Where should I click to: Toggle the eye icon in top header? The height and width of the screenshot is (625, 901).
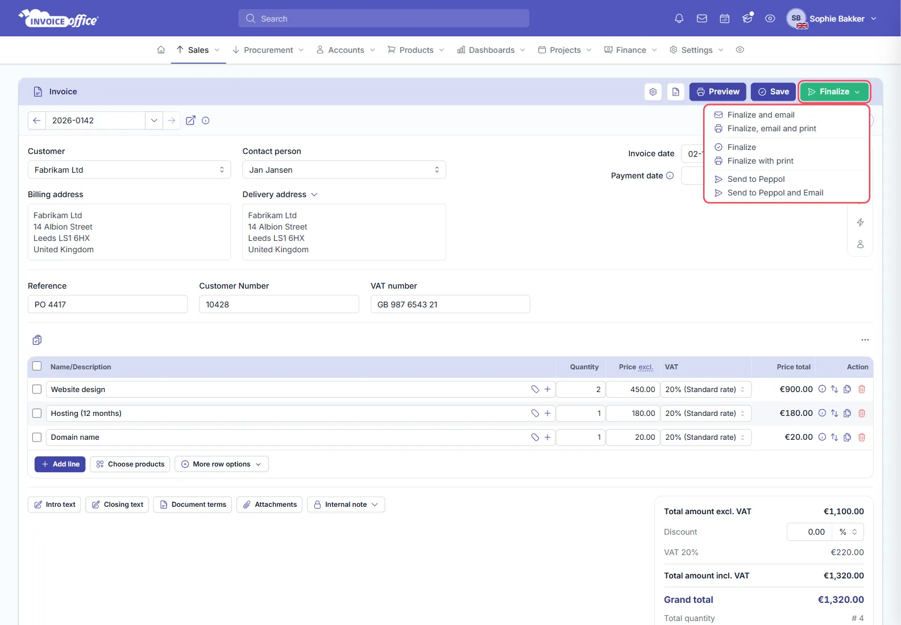pos(770,19)
